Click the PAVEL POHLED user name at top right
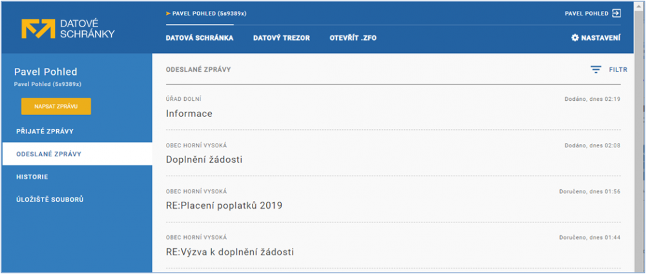The image size is (646, 274). (x=587, y=14)
